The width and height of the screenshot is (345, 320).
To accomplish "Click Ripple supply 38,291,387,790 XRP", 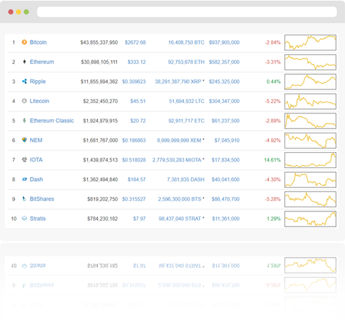I will [x=178, y=82].
